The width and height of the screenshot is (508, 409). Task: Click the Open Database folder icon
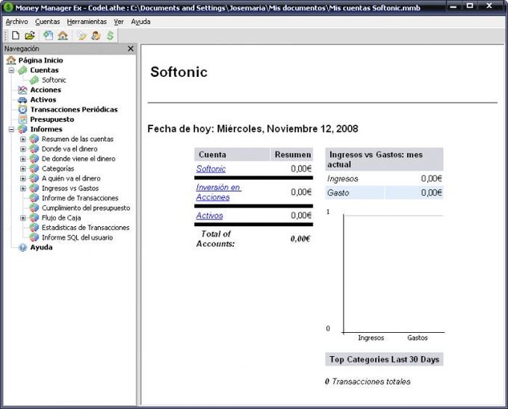(30, 36)
